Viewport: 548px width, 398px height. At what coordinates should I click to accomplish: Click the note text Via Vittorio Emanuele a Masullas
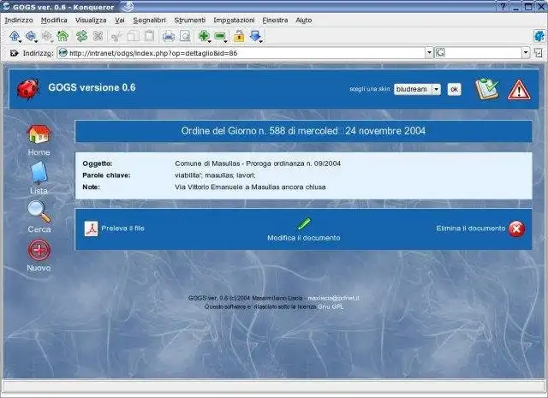pos(250,187)
